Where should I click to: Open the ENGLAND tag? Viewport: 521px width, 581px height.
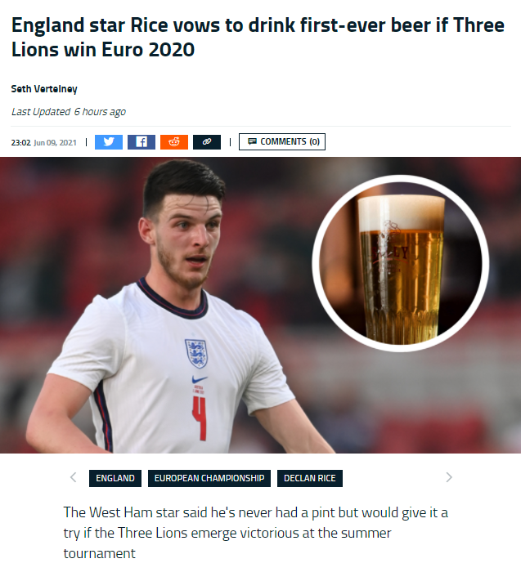pyautogui.click(x=115, y=478)
